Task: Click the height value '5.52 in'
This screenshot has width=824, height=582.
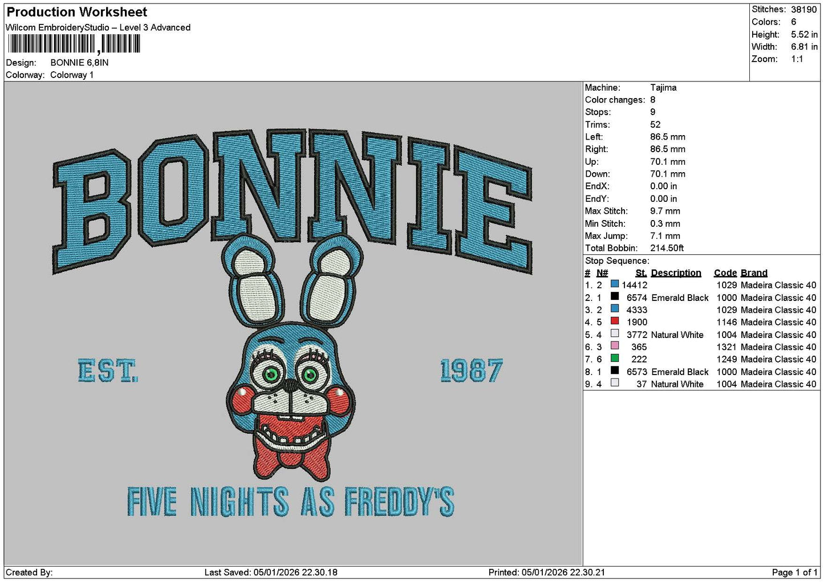Action: (804, 34)
